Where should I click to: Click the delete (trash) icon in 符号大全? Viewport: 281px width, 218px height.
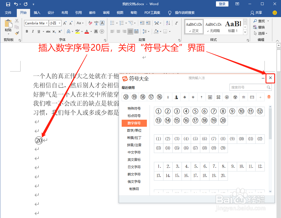click(269, 97)
